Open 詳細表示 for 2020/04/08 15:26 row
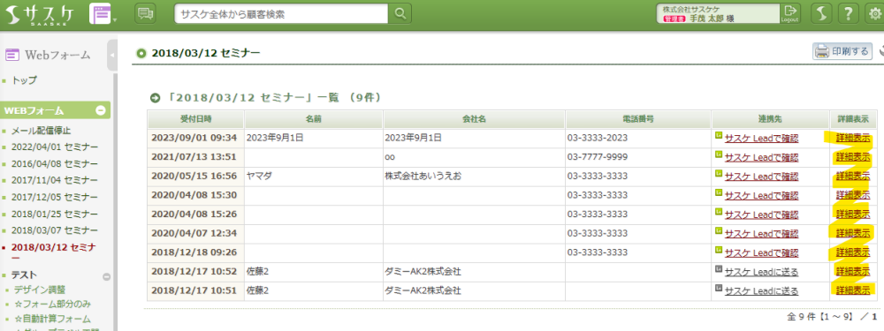This screenshot has width=884, height=331. tap(852, 214)
